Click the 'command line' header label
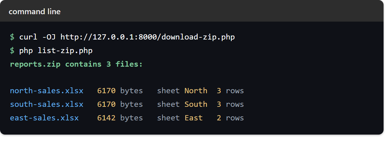 point(35,12)
